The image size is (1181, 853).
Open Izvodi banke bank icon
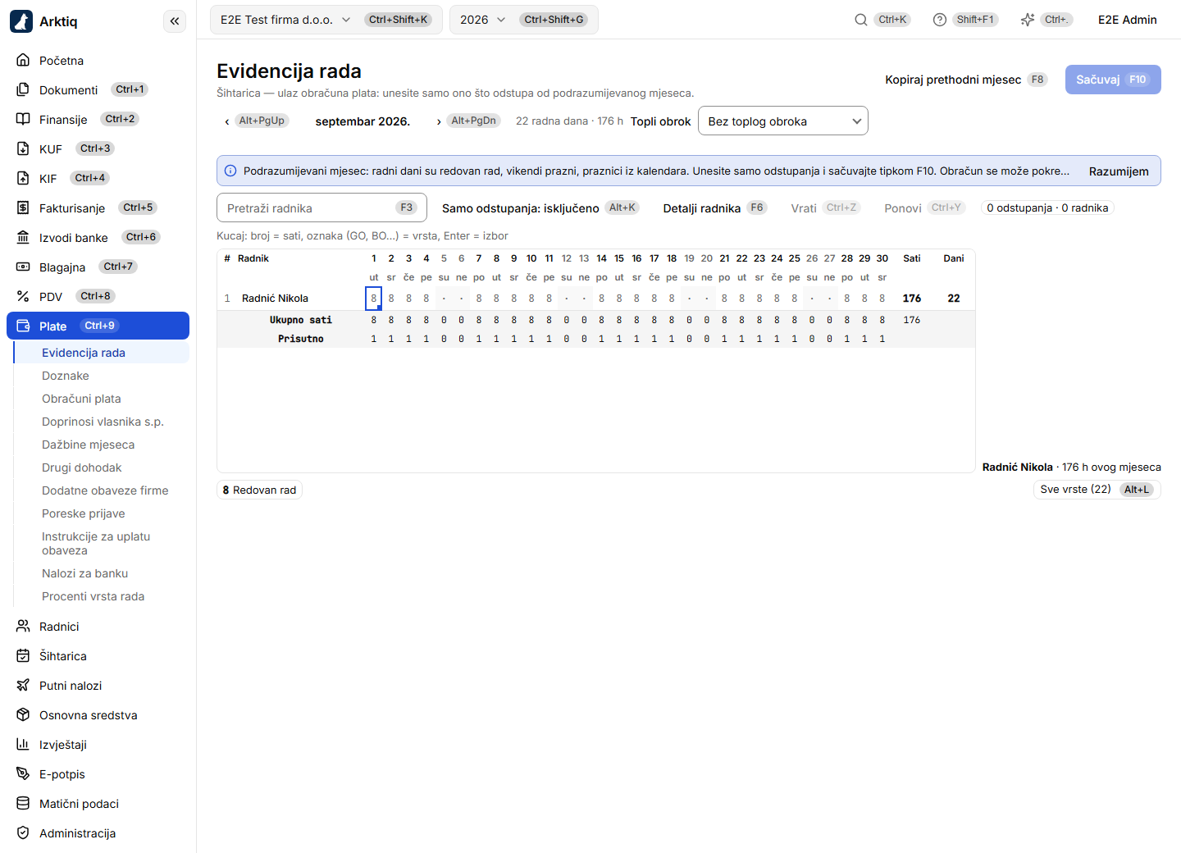click(23, 237)
